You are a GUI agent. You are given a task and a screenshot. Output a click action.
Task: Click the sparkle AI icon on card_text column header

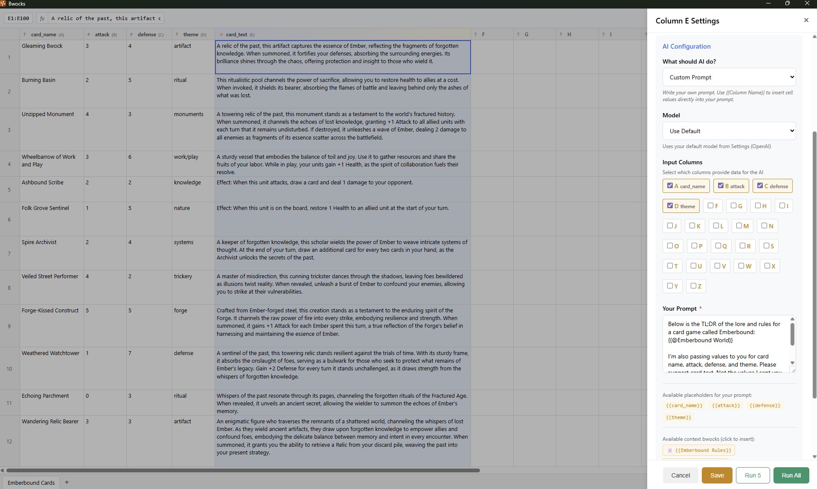[221, 35]
